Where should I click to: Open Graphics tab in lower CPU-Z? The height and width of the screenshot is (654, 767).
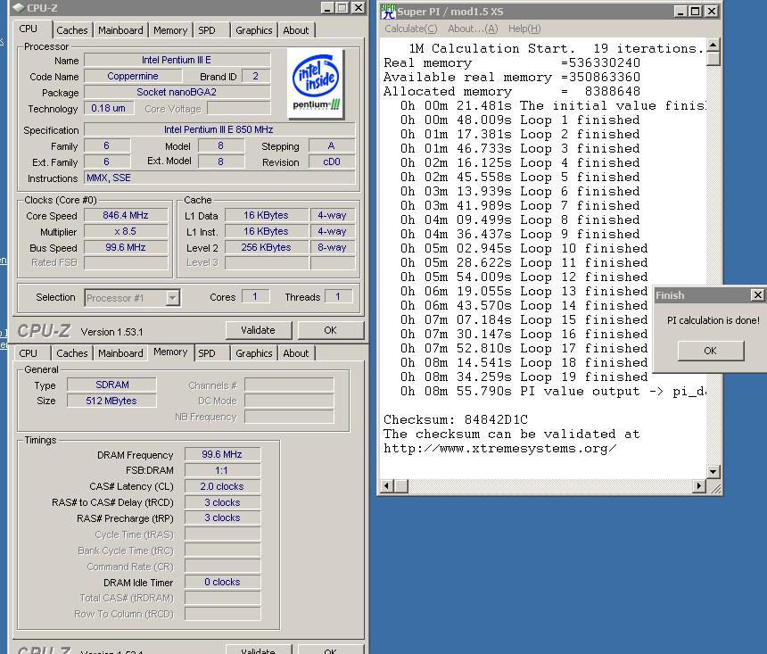coord(253,353)
